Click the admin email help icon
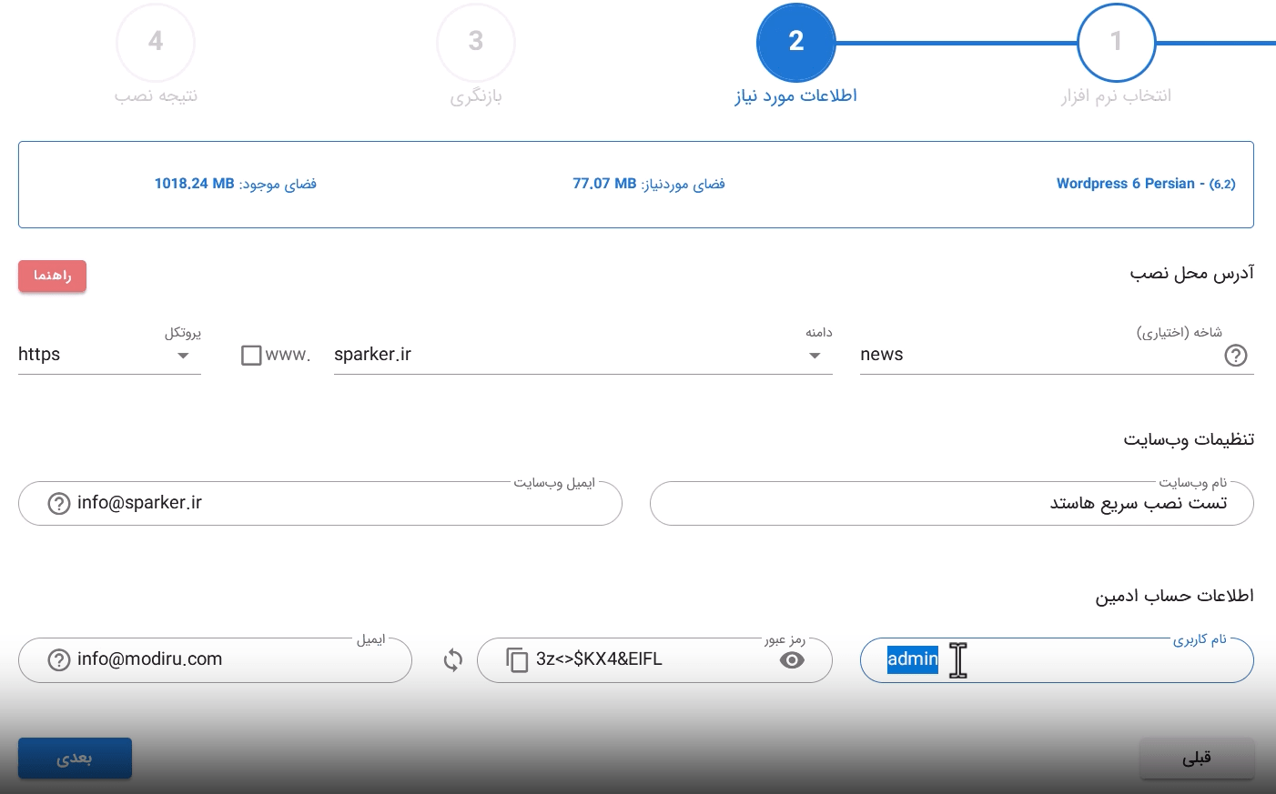1276x794 pixels. 58,660
